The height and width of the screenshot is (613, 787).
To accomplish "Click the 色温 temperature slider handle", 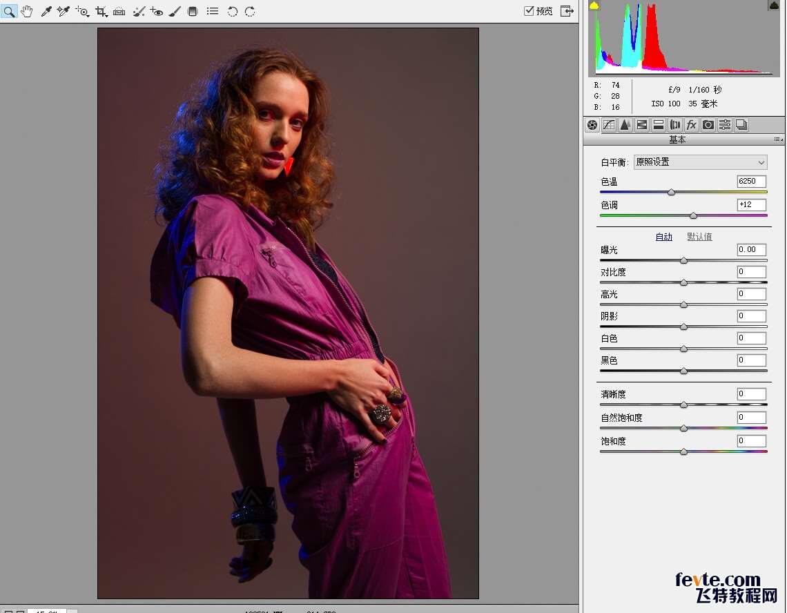I will point(671,192).
